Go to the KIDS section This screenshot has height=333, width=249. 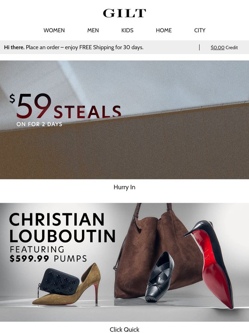pos(128,31)
